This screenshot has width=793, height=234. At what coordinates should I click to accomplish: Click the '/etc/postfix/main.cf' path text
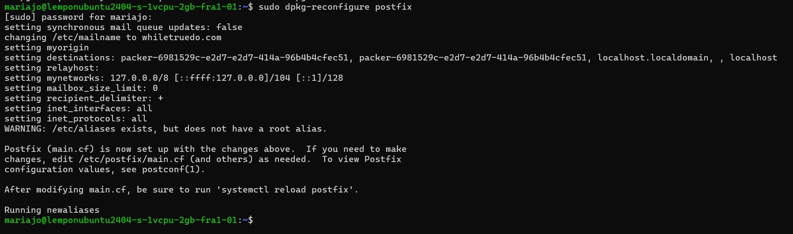(x=131, y=159)
